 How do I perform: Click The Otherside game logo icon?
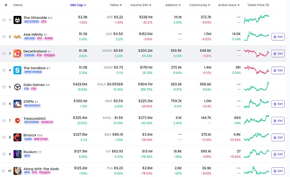tap(17, 20)
